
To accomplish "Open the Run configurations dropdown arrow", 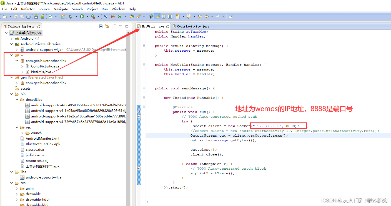I will 87,16.
